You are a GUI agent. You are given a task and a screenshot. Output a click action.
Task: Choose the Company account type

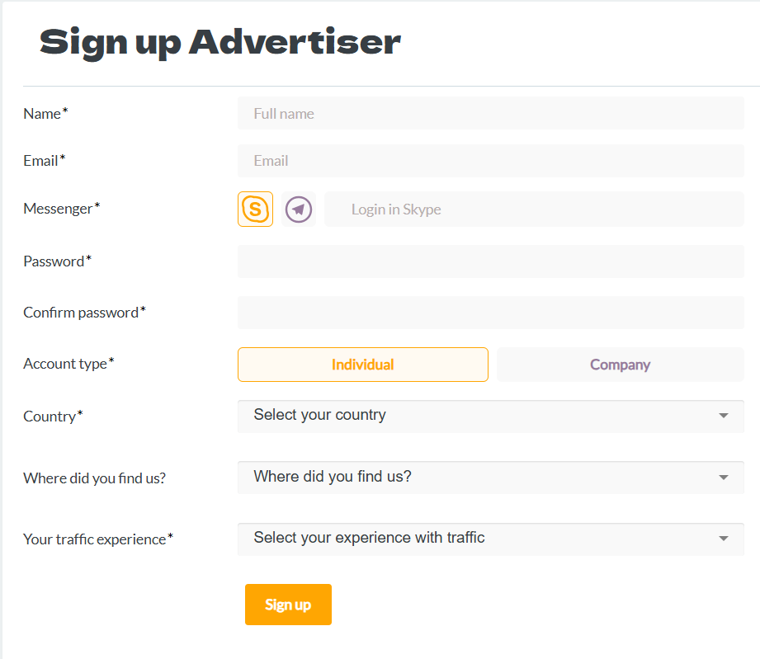pyautogui.click(x=621, y=365)
